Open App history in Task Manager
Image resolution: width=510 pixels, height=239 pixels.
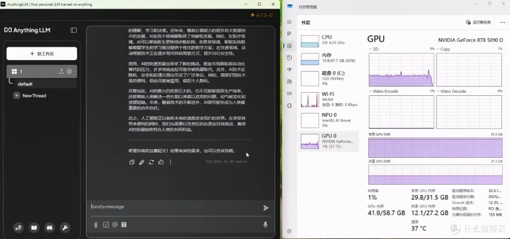coord(289,58)
